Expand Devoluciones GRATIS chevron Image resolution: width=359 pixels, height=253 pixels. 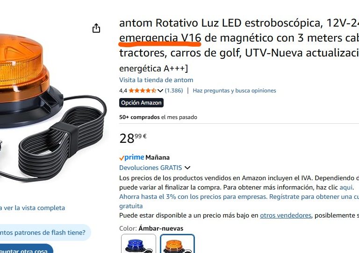[187, 168]
